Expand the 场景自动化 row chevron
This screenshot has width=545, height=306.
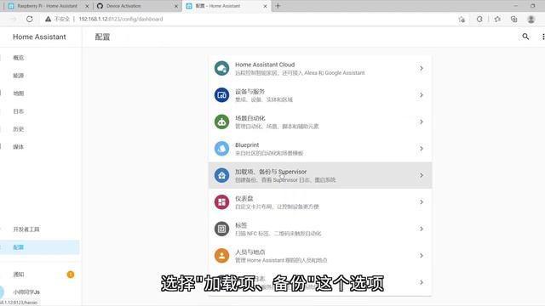[x=422, y=122]
